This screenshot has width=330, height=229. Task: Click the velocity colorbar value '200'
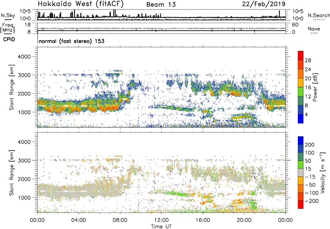(x=310, y=145)
